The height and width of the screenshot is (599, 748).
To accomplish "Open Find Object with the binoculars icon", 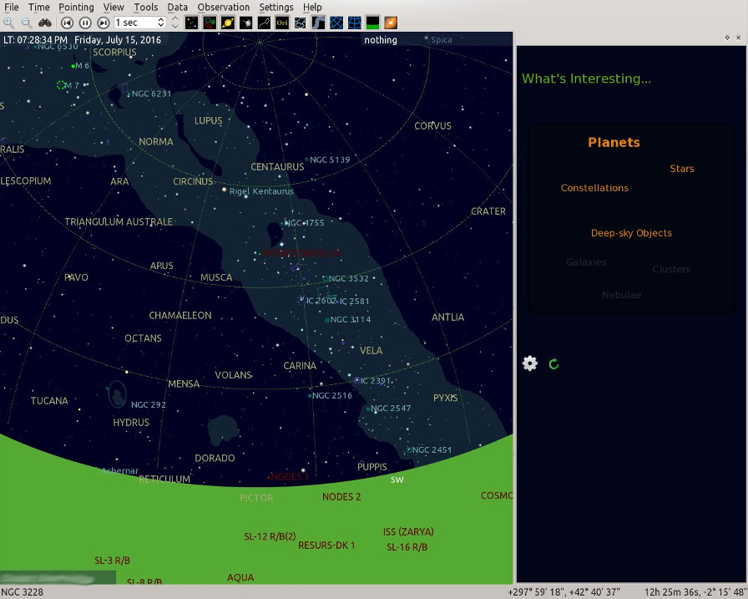I will 45,23.
